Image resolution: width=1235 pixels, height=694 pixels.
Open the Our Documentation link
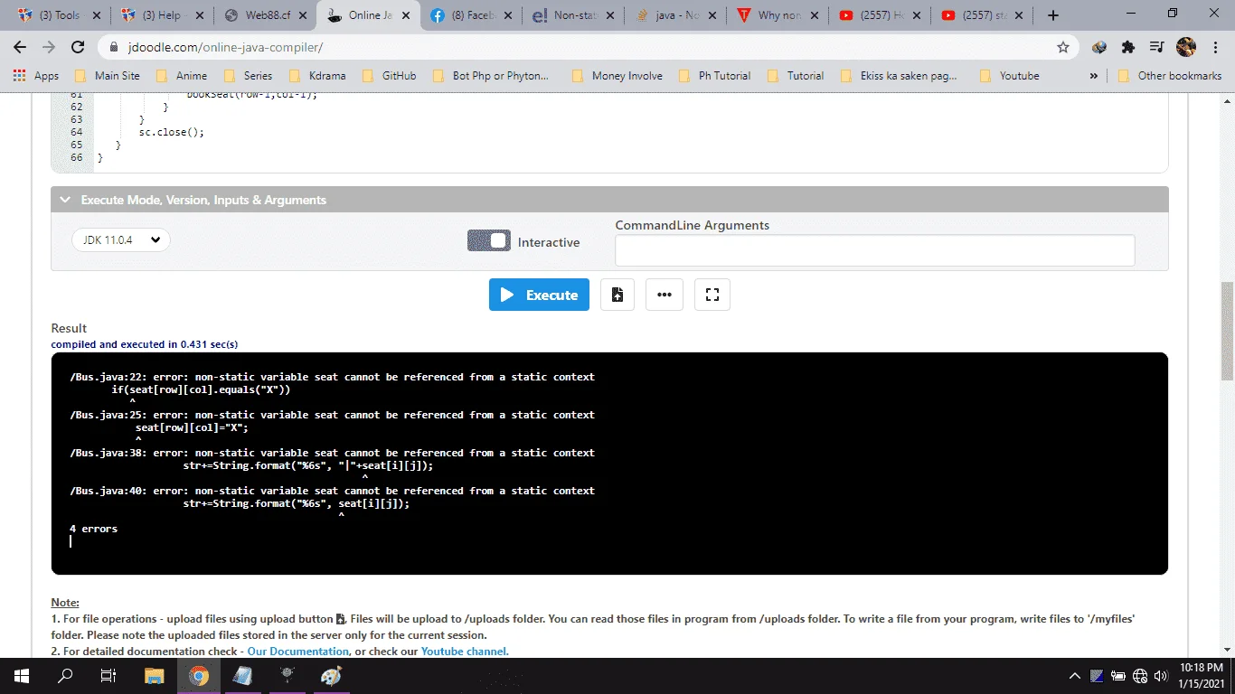(298, 652)
